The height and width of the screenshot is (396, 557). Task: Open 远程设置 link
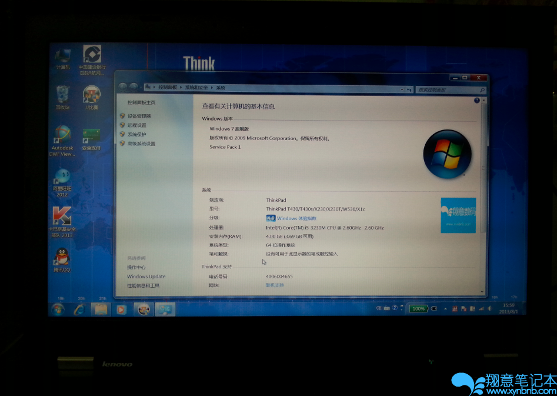click(x=137, y=125)
